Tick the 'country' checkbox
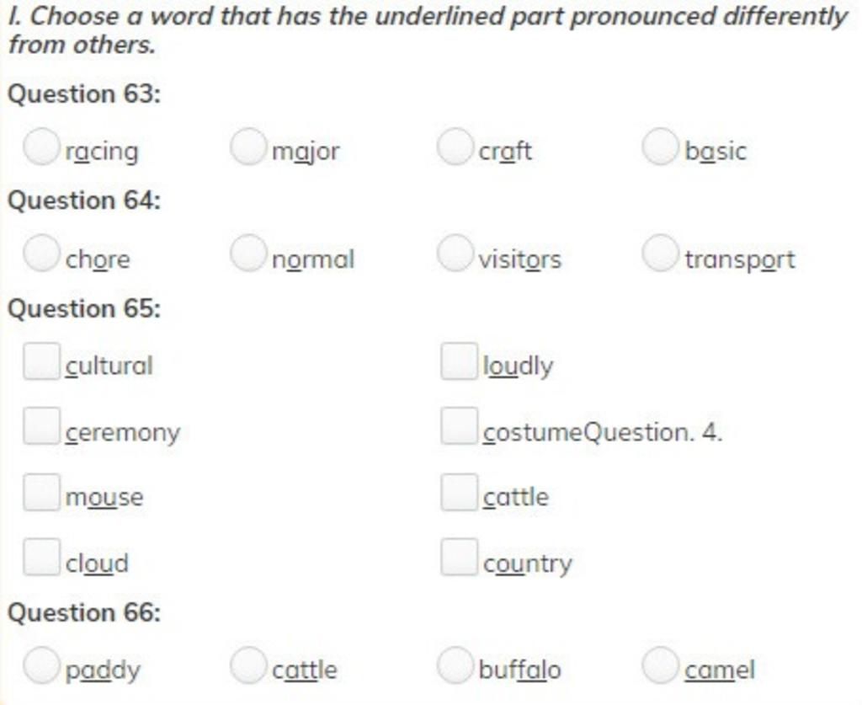862x705 pixels. (x=459, y=557)
